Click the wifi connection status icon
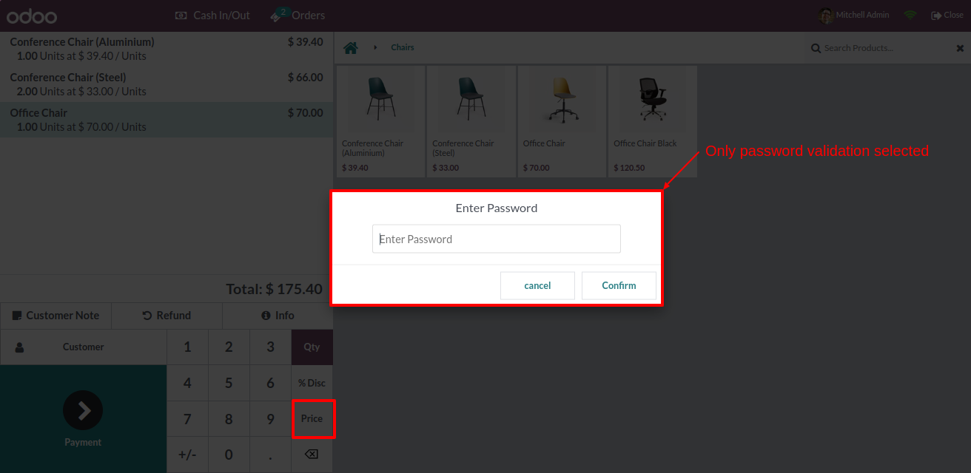Image resolution: width=971 pixels, height=473 pixels. tap(910, 16)
